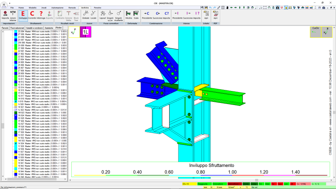
Task: Click the camera snapshot icon
Action: [324, 7]
